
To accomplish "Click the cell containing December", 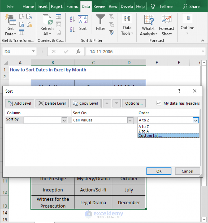I will (x=129, y=203).
